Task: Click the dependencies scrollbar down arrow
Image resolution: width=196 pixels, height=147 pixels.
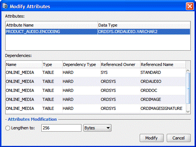Action: pos(188,112)
